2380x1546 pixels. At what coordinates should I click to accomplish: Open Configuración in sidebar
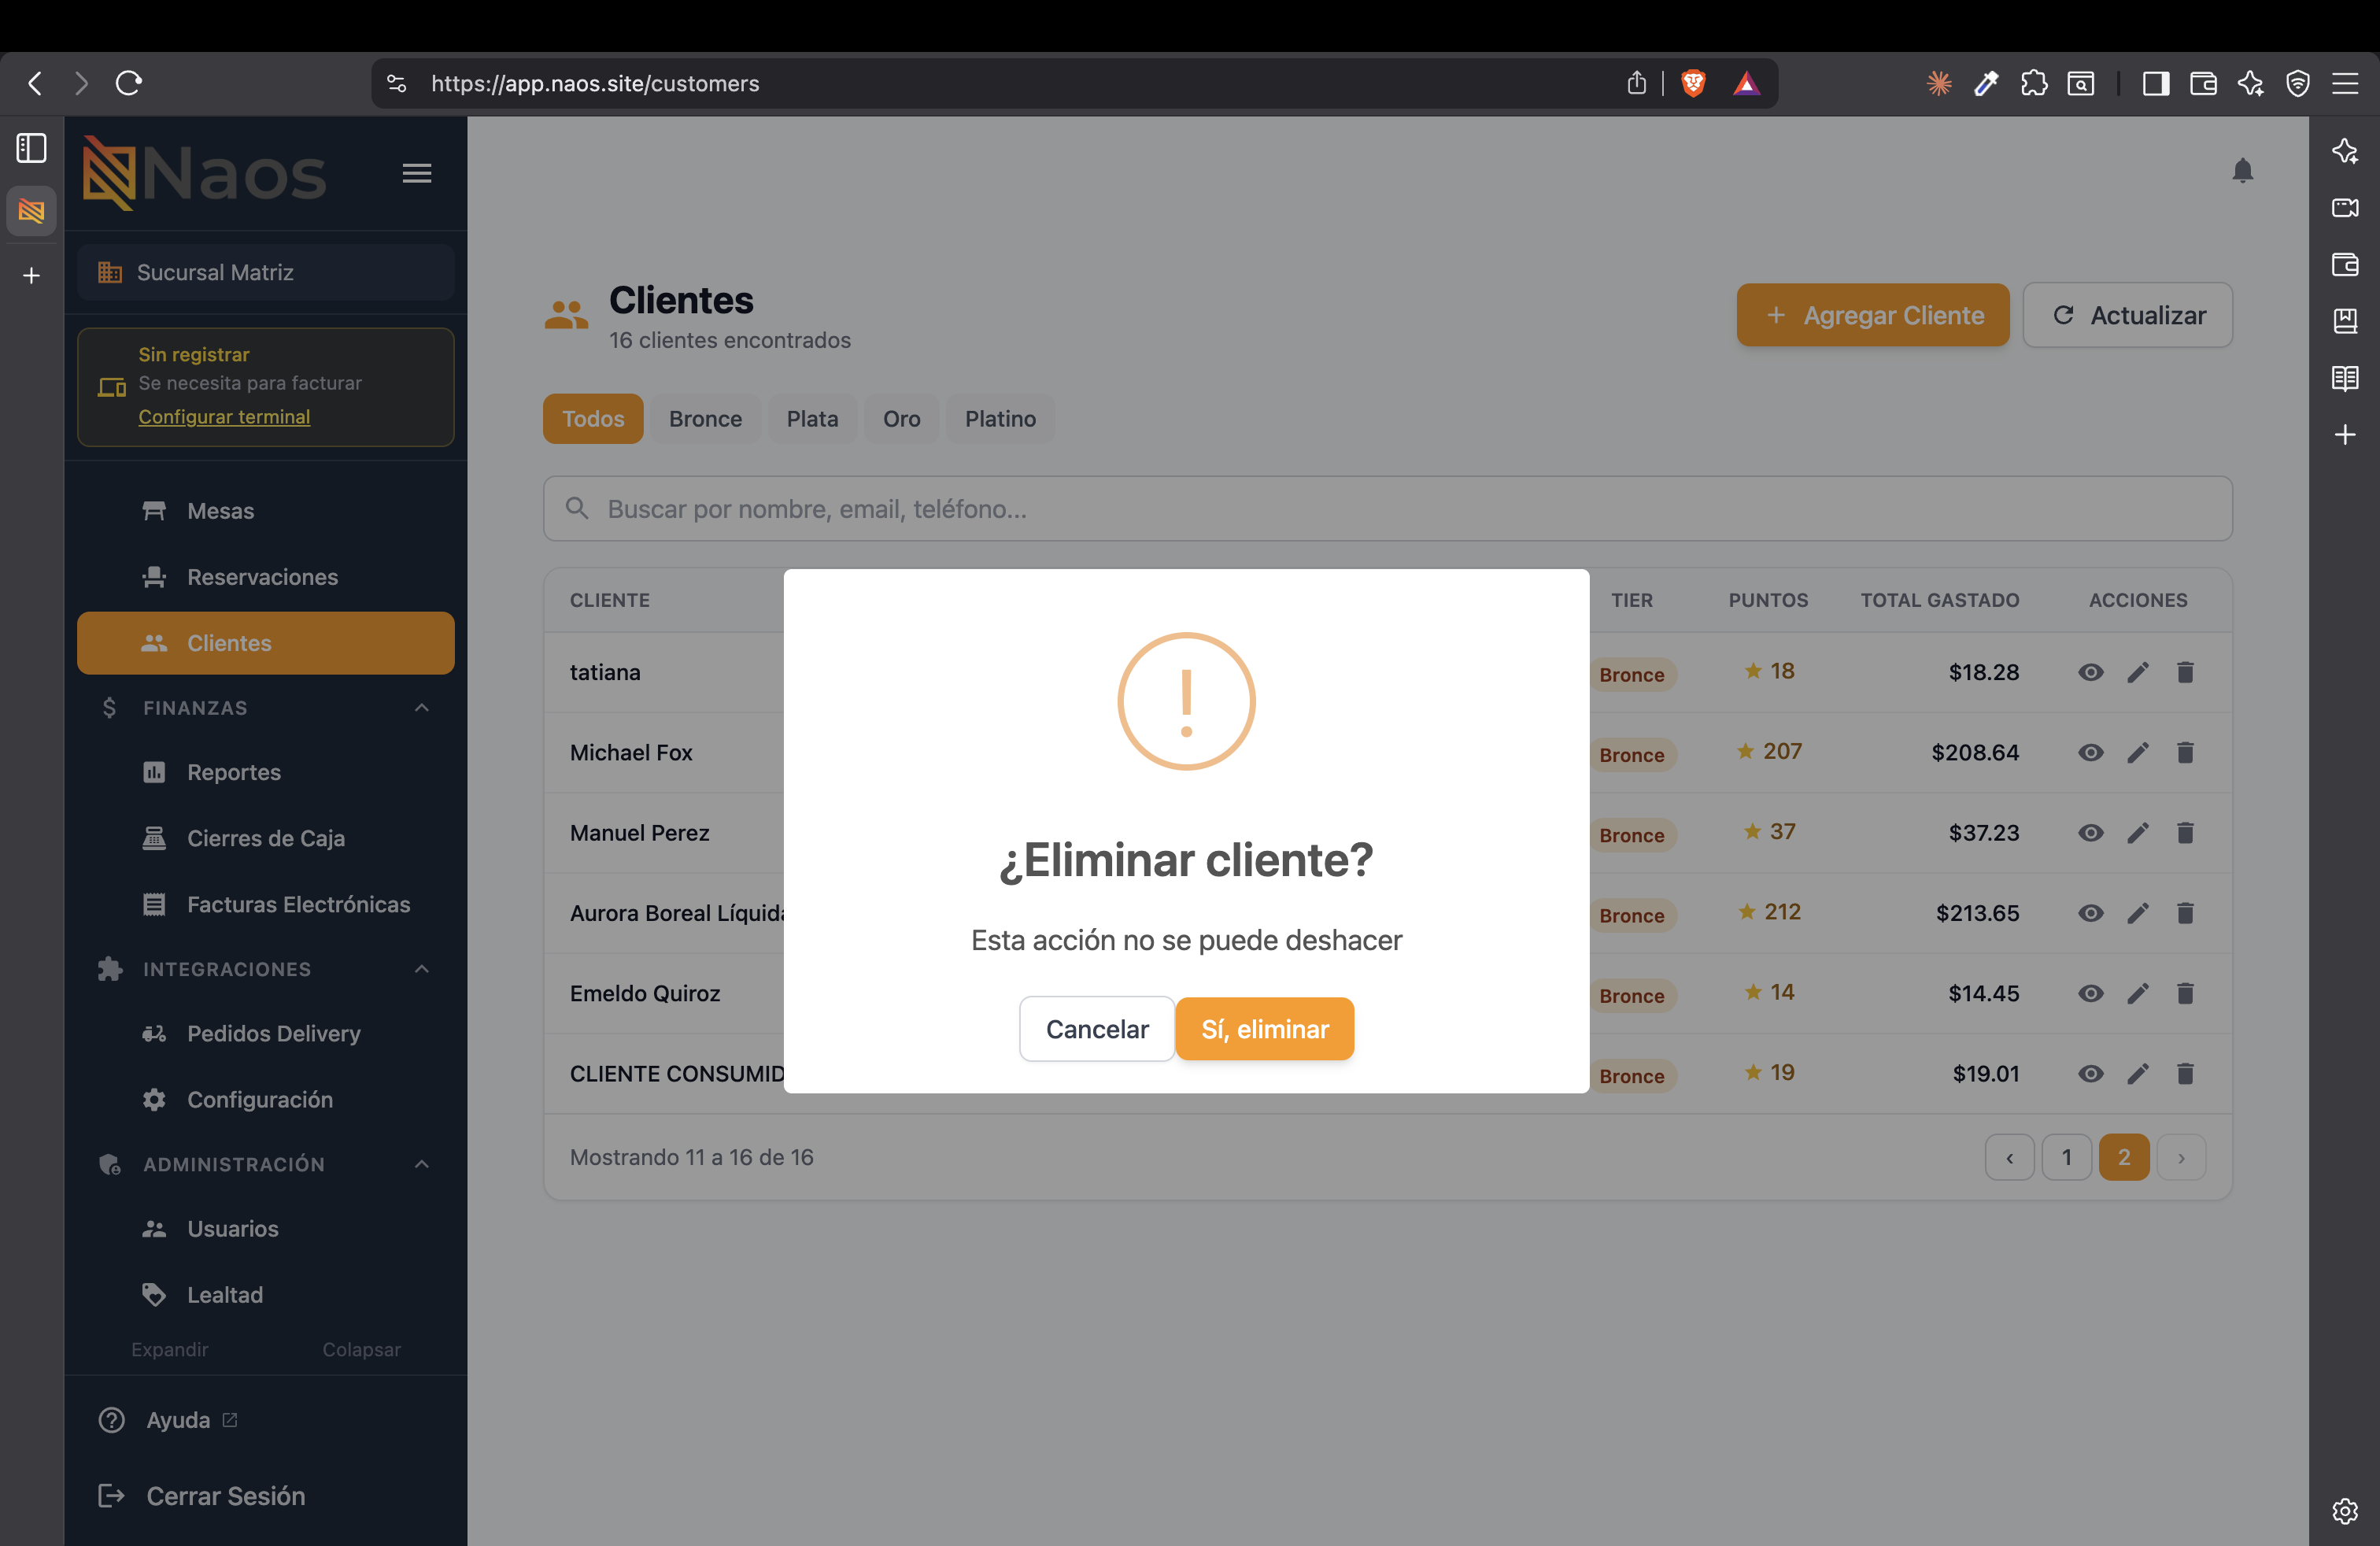tap(266, 1099)
